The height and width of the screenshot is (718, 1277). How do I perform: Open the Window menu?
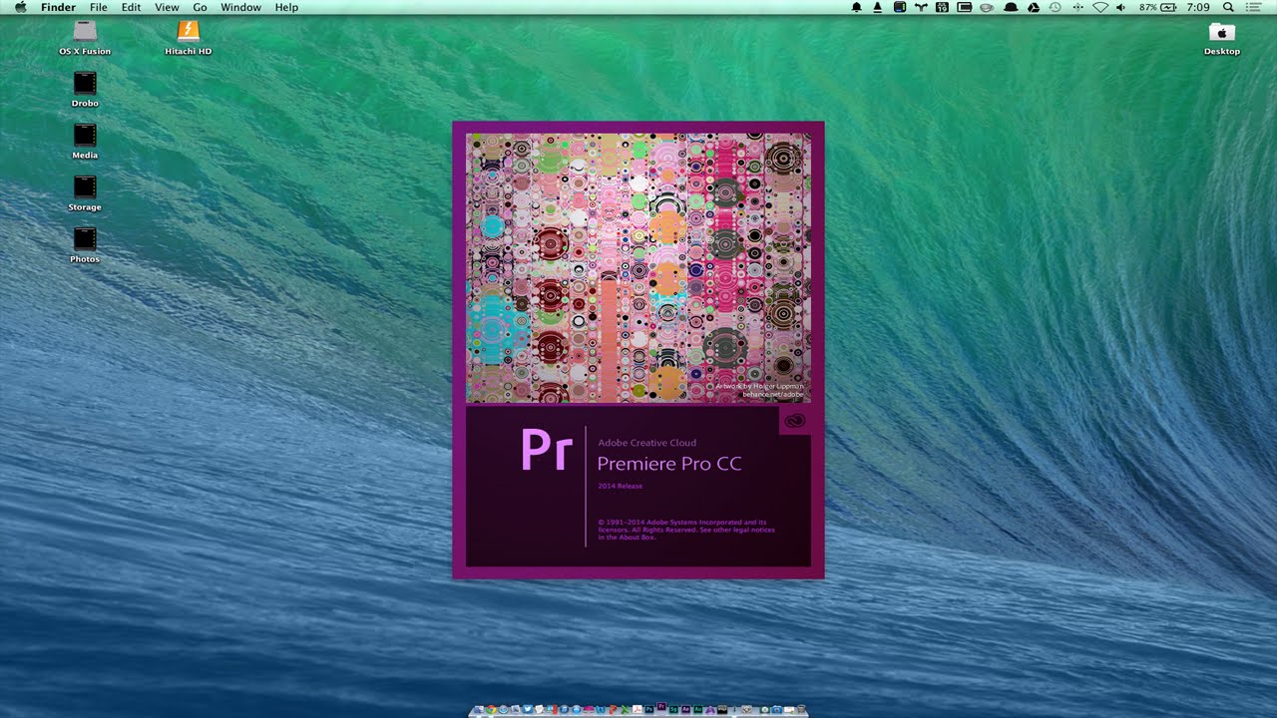(x=240, y=7)
